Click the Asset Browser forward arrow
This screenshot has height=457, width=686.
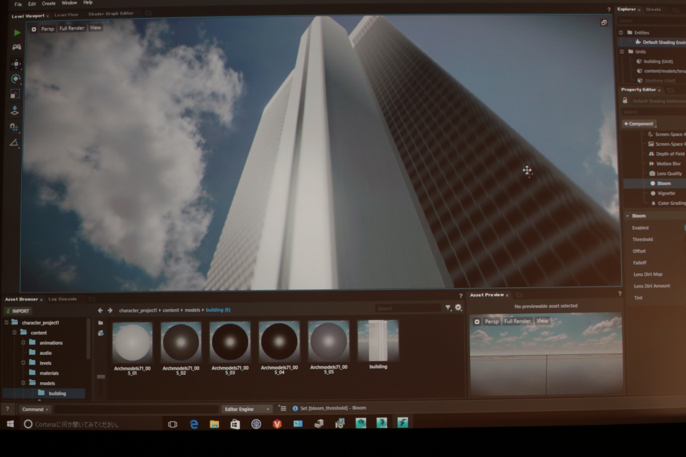(110, 310)
